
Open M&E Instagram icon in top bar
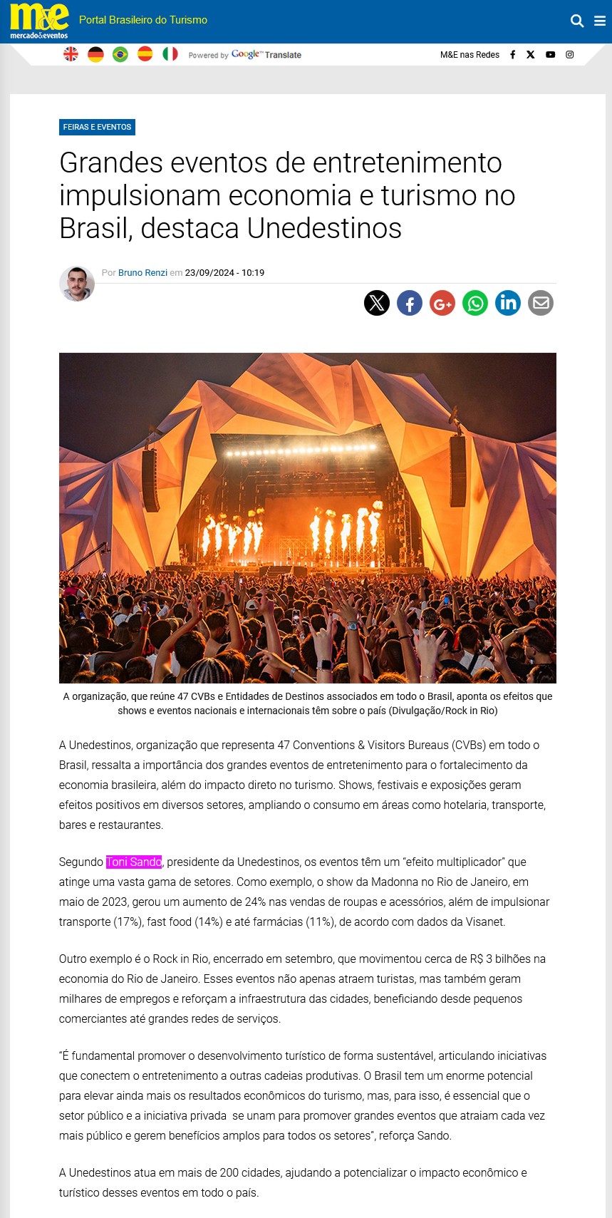pyautogui.click(x=570, y=55)
